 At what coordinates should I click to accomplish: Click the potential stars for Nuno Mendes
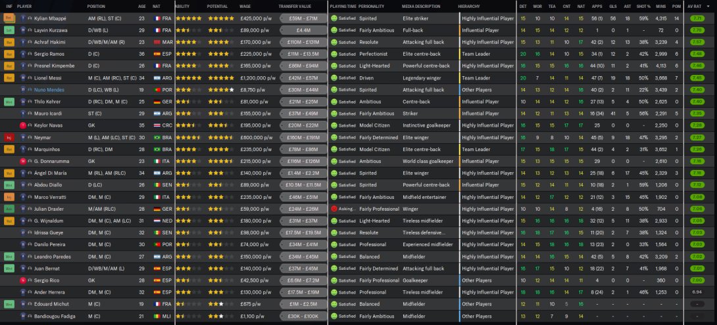tap(221, 89)
